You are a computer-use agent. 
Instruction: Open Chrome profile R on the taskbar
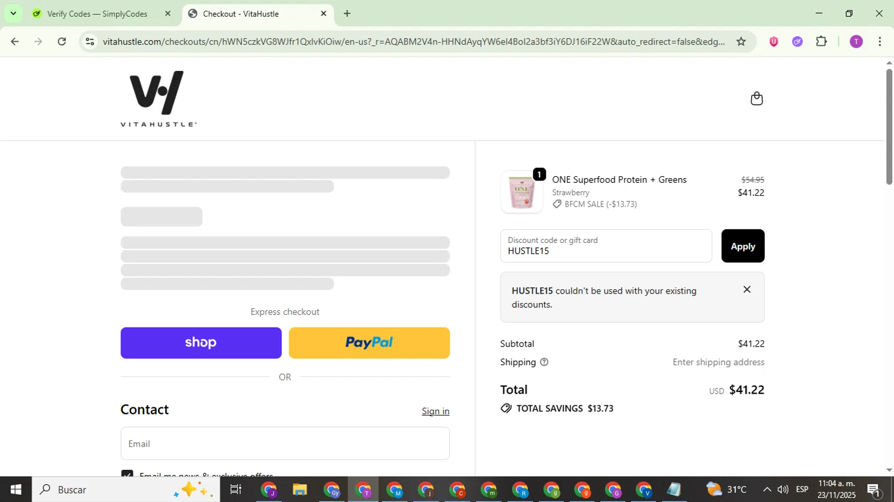[x=520, y=489]
